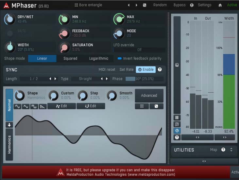
Task: Click the DRY/WET knob
Action: (10, 19)
